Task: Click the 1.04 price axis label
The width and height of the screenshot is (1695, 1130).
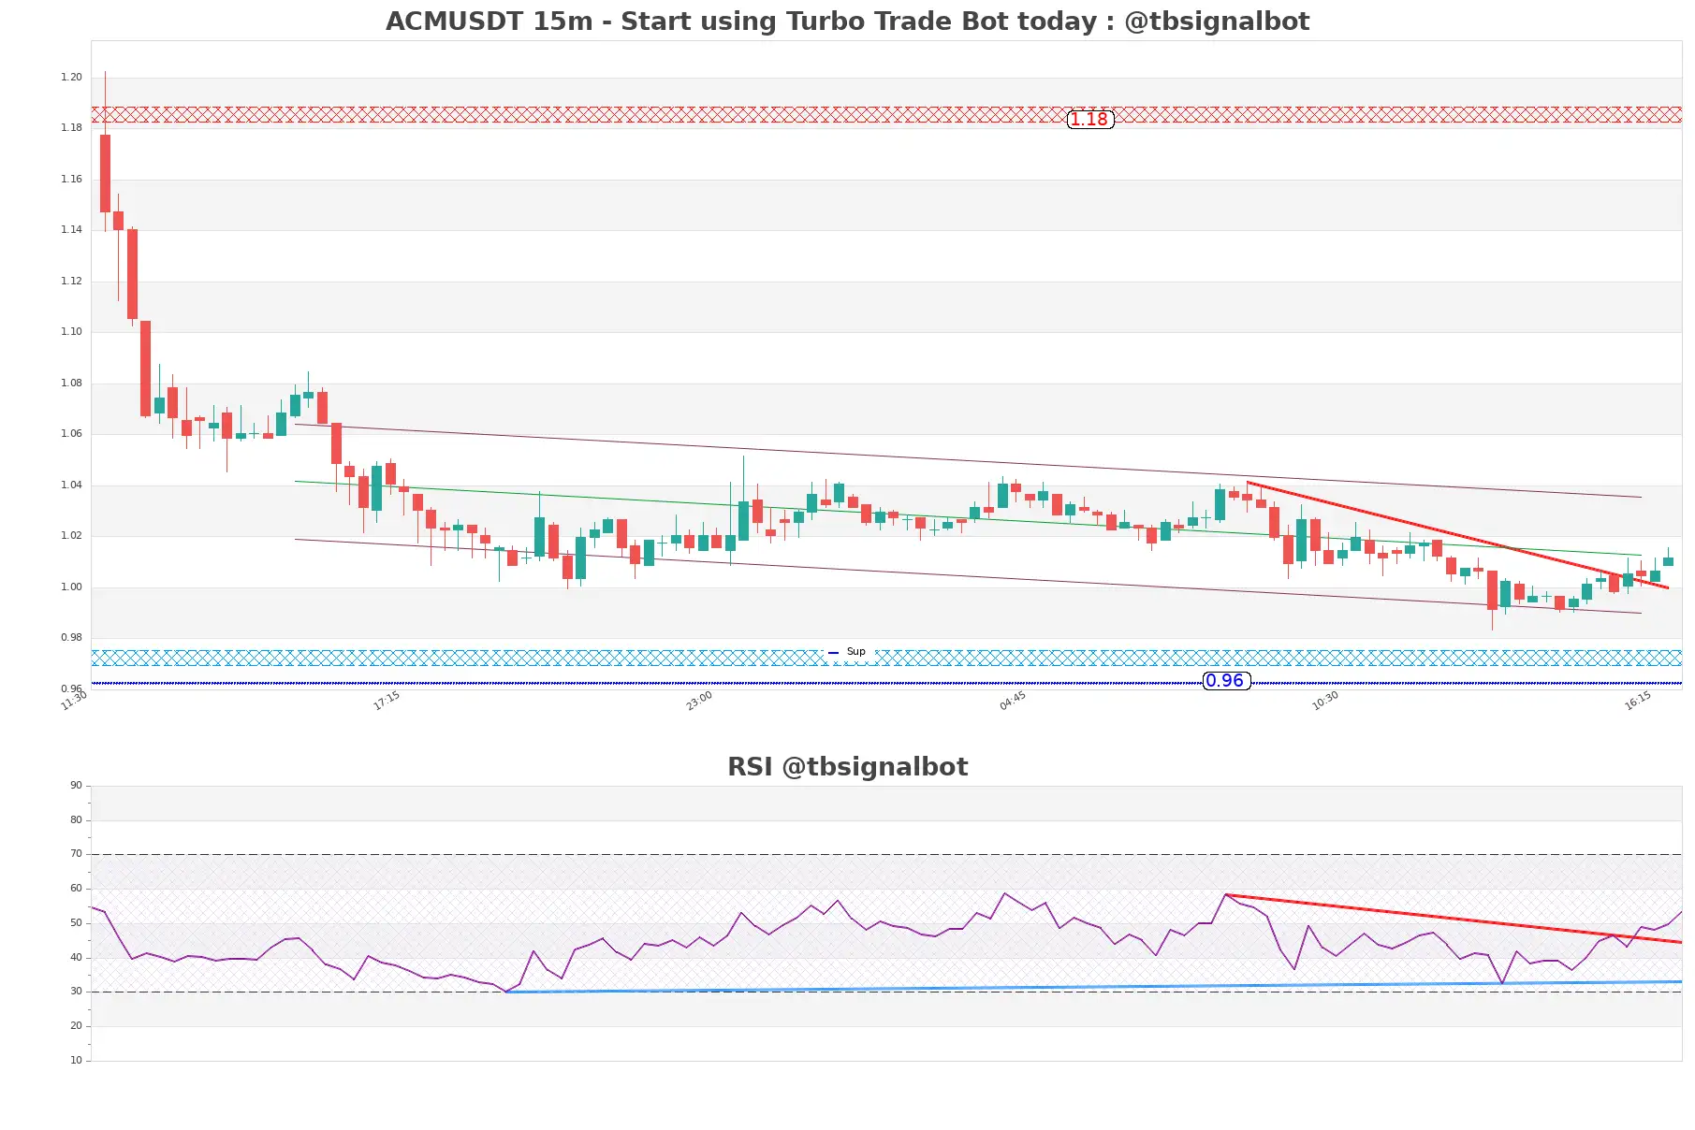Action: click(71, 485)
